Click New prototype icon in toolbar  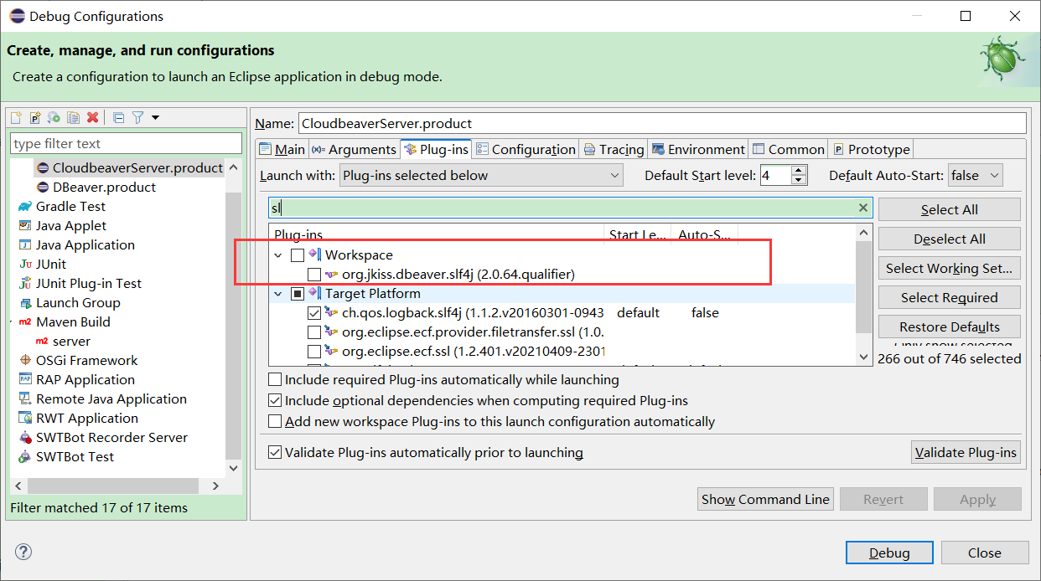[x=35, y=117]
